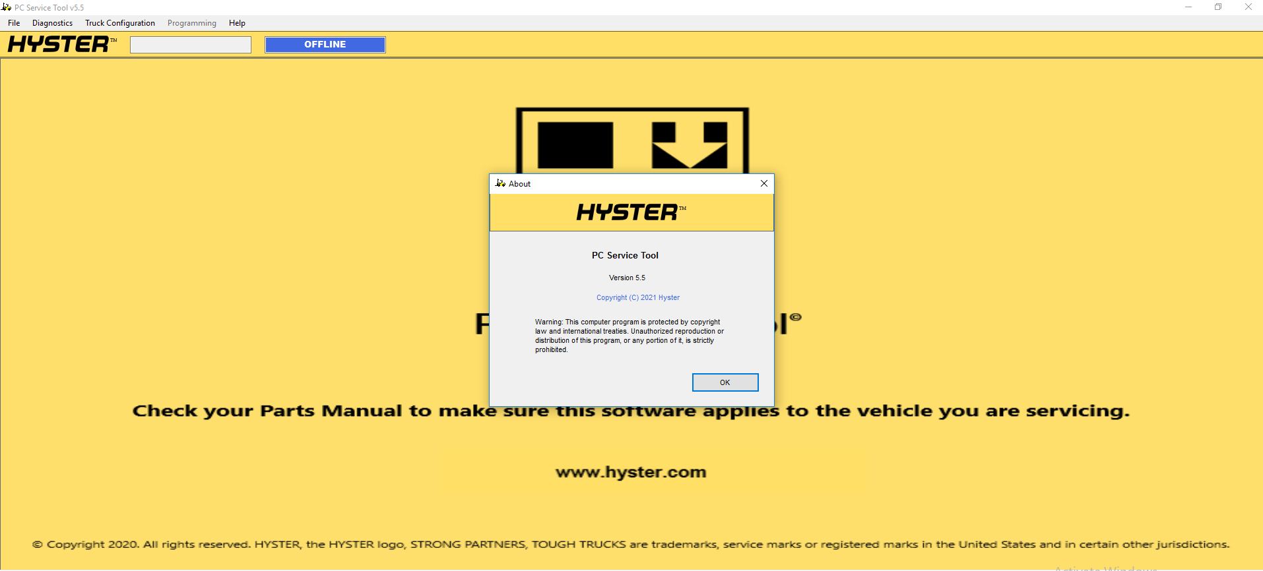The height and width of the screenshot is (571, 1263).
Task: Click the large Hyster emblem graphic
Action: coord(632,140)
